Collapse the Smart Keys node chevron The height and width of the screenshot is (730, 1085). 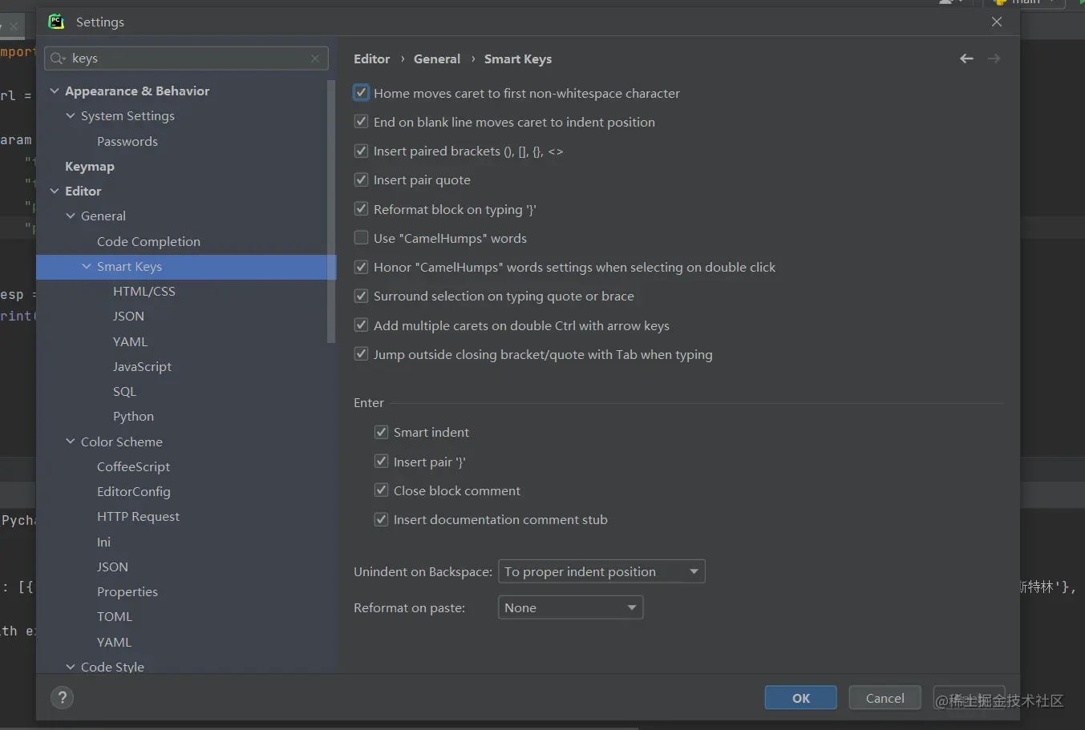[x=87, y=266]
